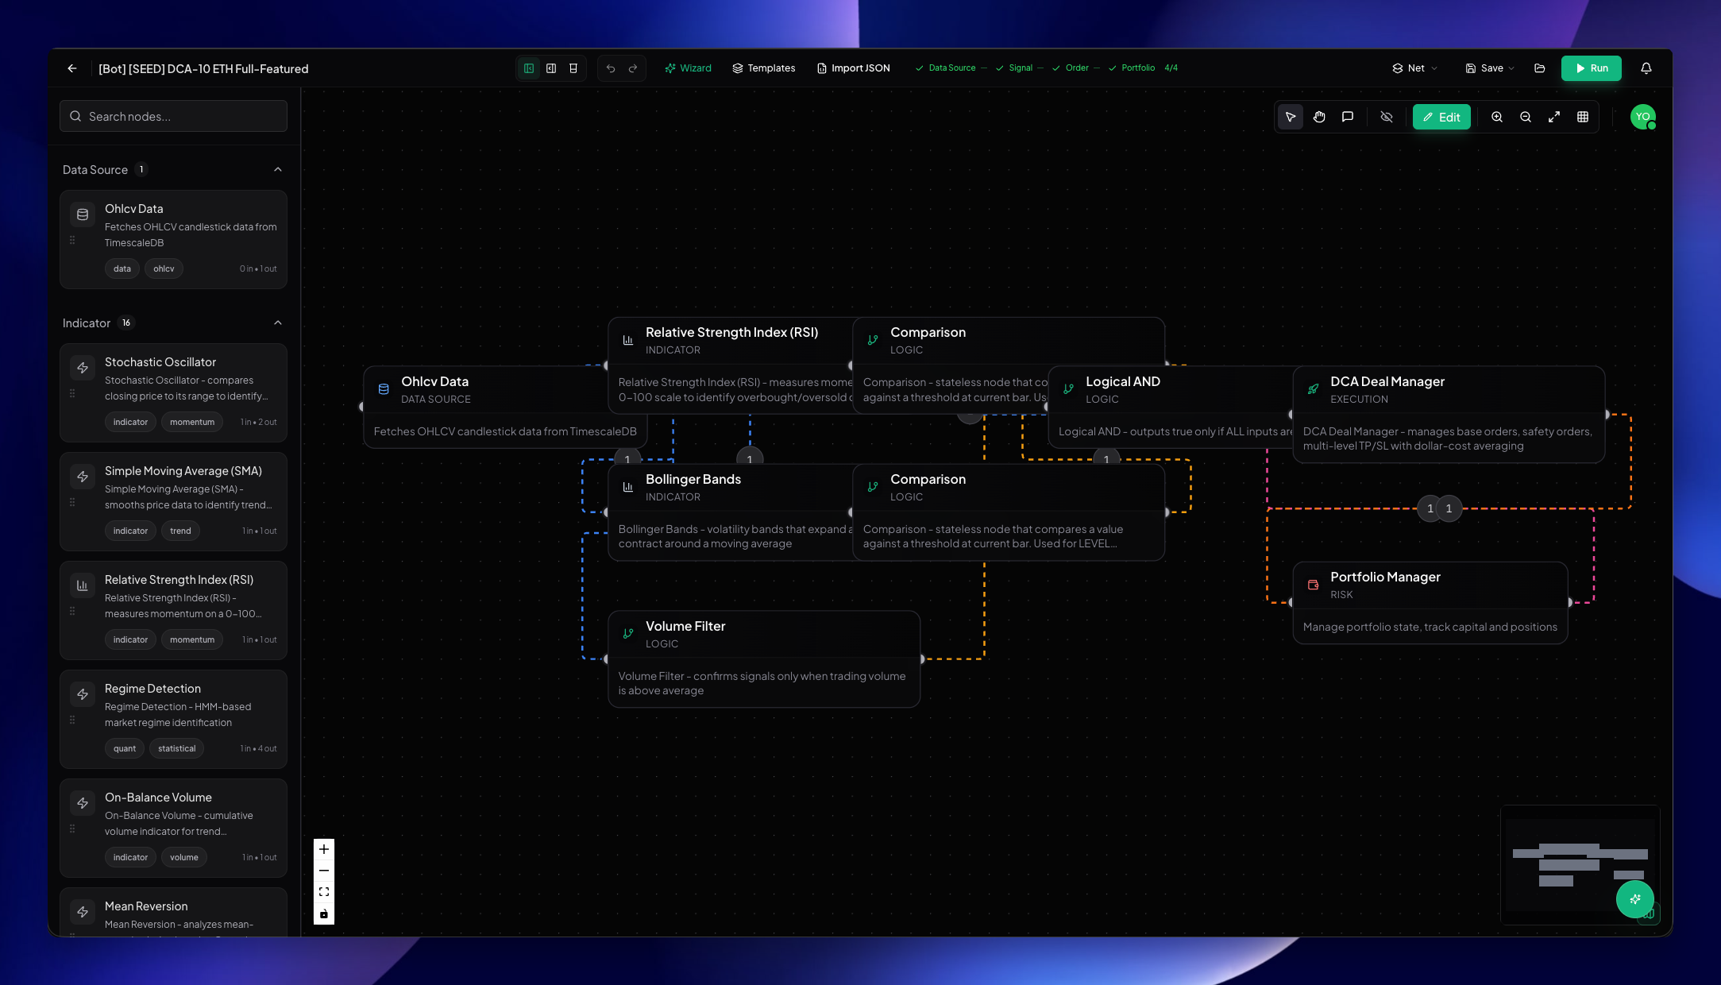Screen dimensions: 1721x985
Task: Collapse the Indicator section
Action: point(278,323)
